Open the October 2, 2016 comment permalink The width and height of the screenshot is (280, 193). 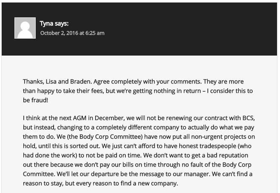coord(72,33)
